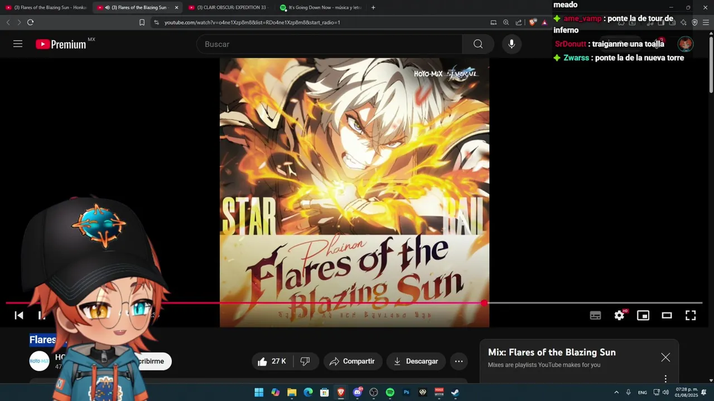Open OBS Studio from the taskbar
The image size is (714, 401).
(x=374, y=392)
